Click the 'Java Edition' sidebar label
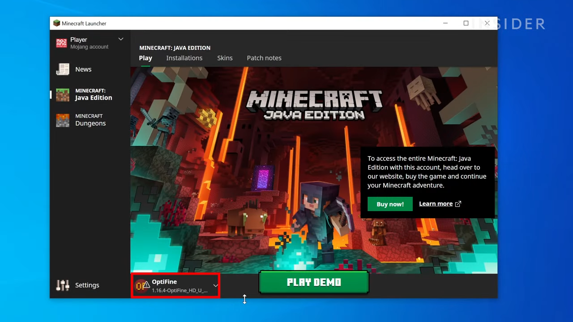Viewport: 573px width, 322px height. pos(94,98)
